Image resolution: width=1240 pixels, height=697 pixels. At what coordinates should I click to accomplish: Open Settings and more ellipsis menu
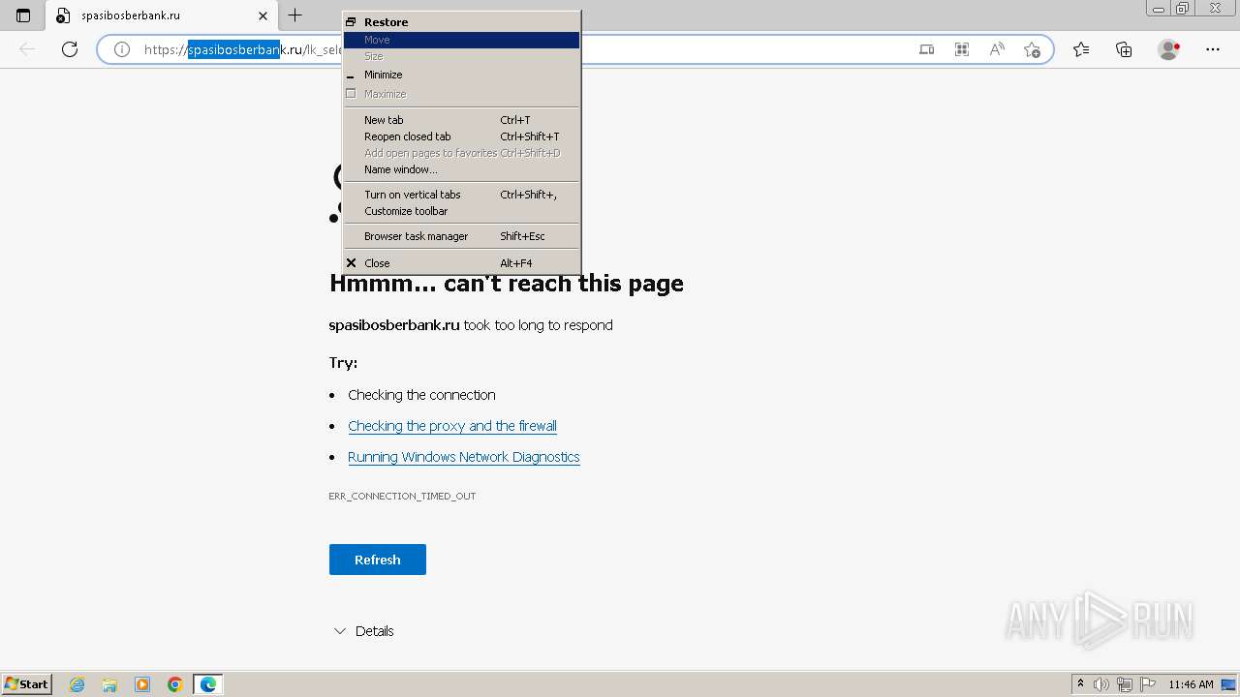tap(1213, 49)
